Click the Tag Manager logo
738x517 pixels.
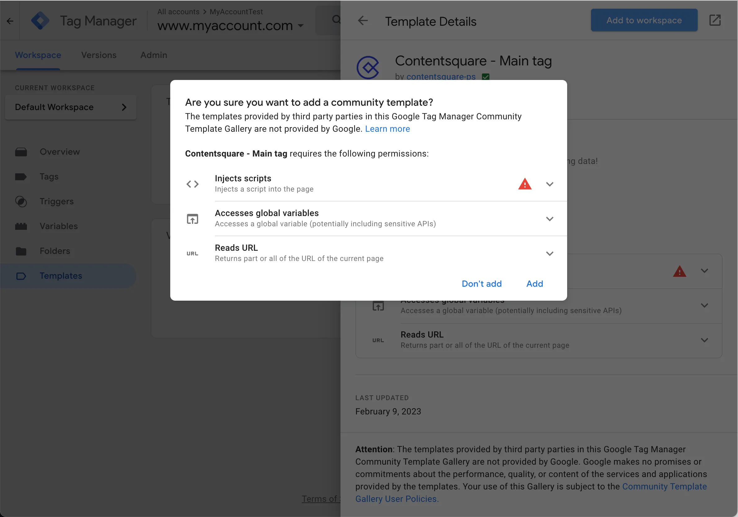click(40, 21)
